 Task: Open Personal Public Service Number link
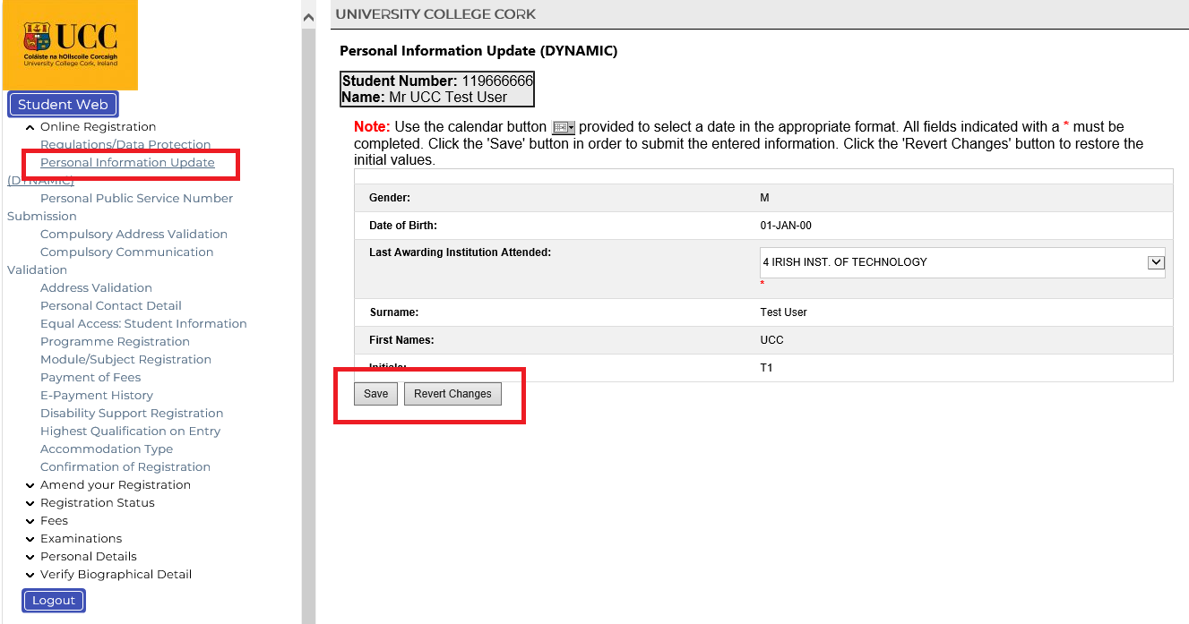(136, 199)
